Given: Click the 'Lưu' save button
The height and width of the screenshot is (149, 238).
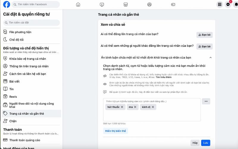Looking at the screenshot, I should pyautogui.click(x=206, y=143).
